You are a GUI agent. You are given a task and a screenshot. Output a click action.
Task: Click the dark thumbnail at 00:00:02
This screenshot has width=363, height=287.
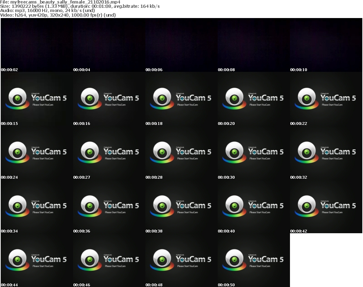pyautogui.click(x=37, y=45)
